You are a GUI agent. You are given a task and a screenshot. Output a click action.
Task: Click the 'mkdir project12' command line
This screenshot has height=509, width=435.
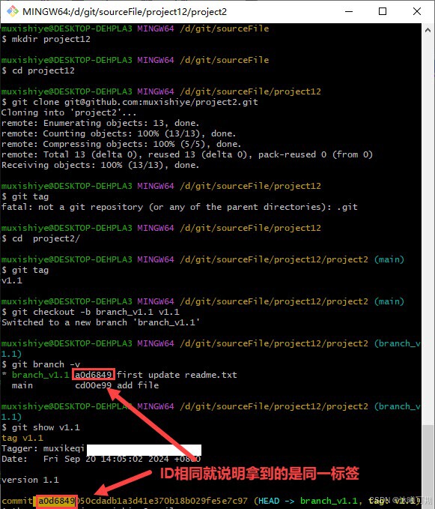[46, 39]
